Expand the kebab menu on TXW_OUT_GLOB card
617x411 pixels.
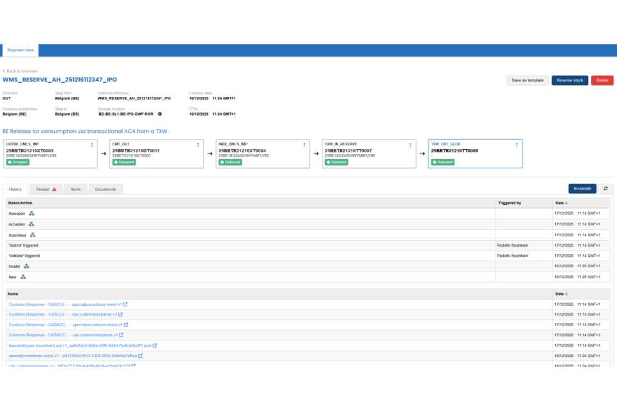(517, 145)
